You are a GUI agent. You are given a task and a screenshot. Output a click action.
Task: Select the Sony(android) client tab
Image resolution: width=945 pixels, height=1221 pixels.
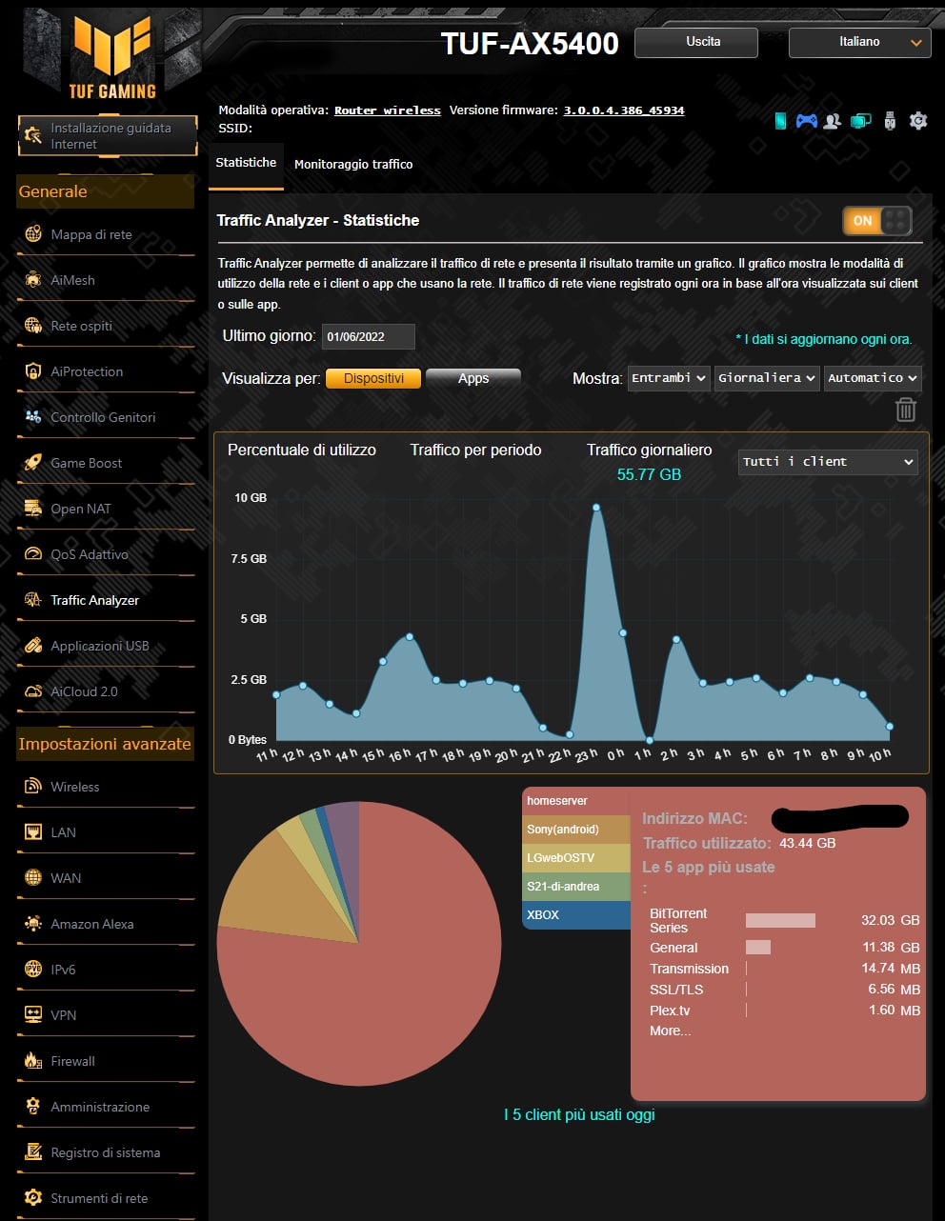click(x=576, y=830)
